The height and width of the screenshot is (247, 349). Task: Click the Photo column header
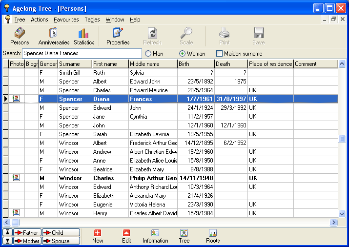pyautogui.click(x=17, y=64)
